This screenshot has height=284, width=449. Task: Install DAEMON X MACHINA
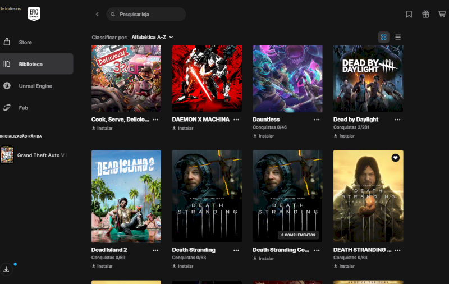tap(183, 129)
